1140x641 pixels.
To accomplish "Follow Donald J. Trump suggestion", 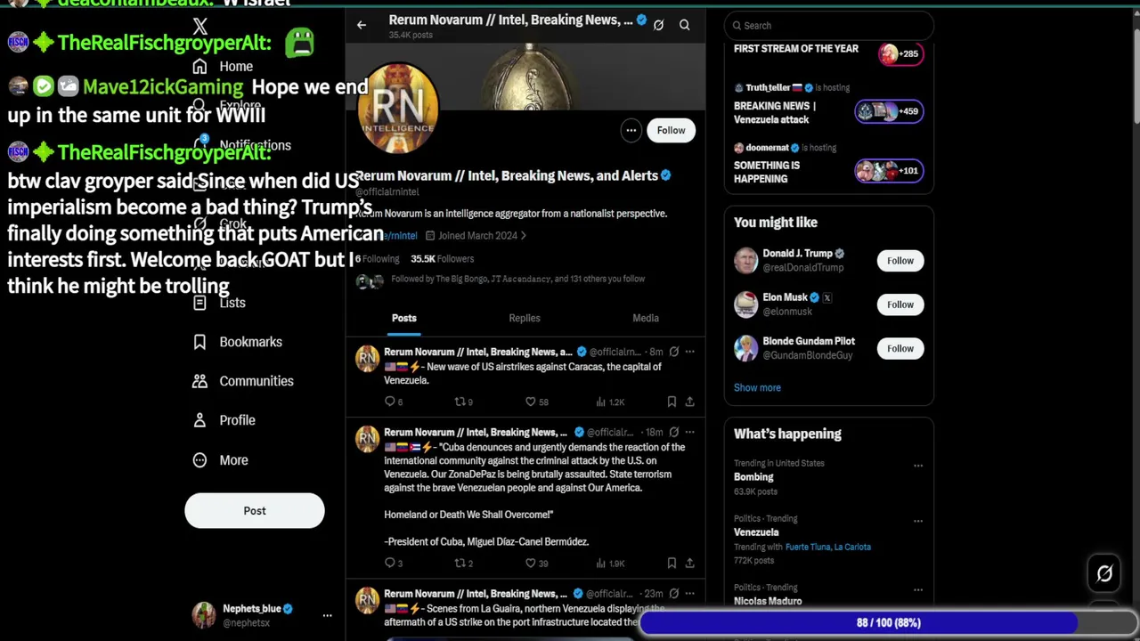I will click(x=900, y=261).
